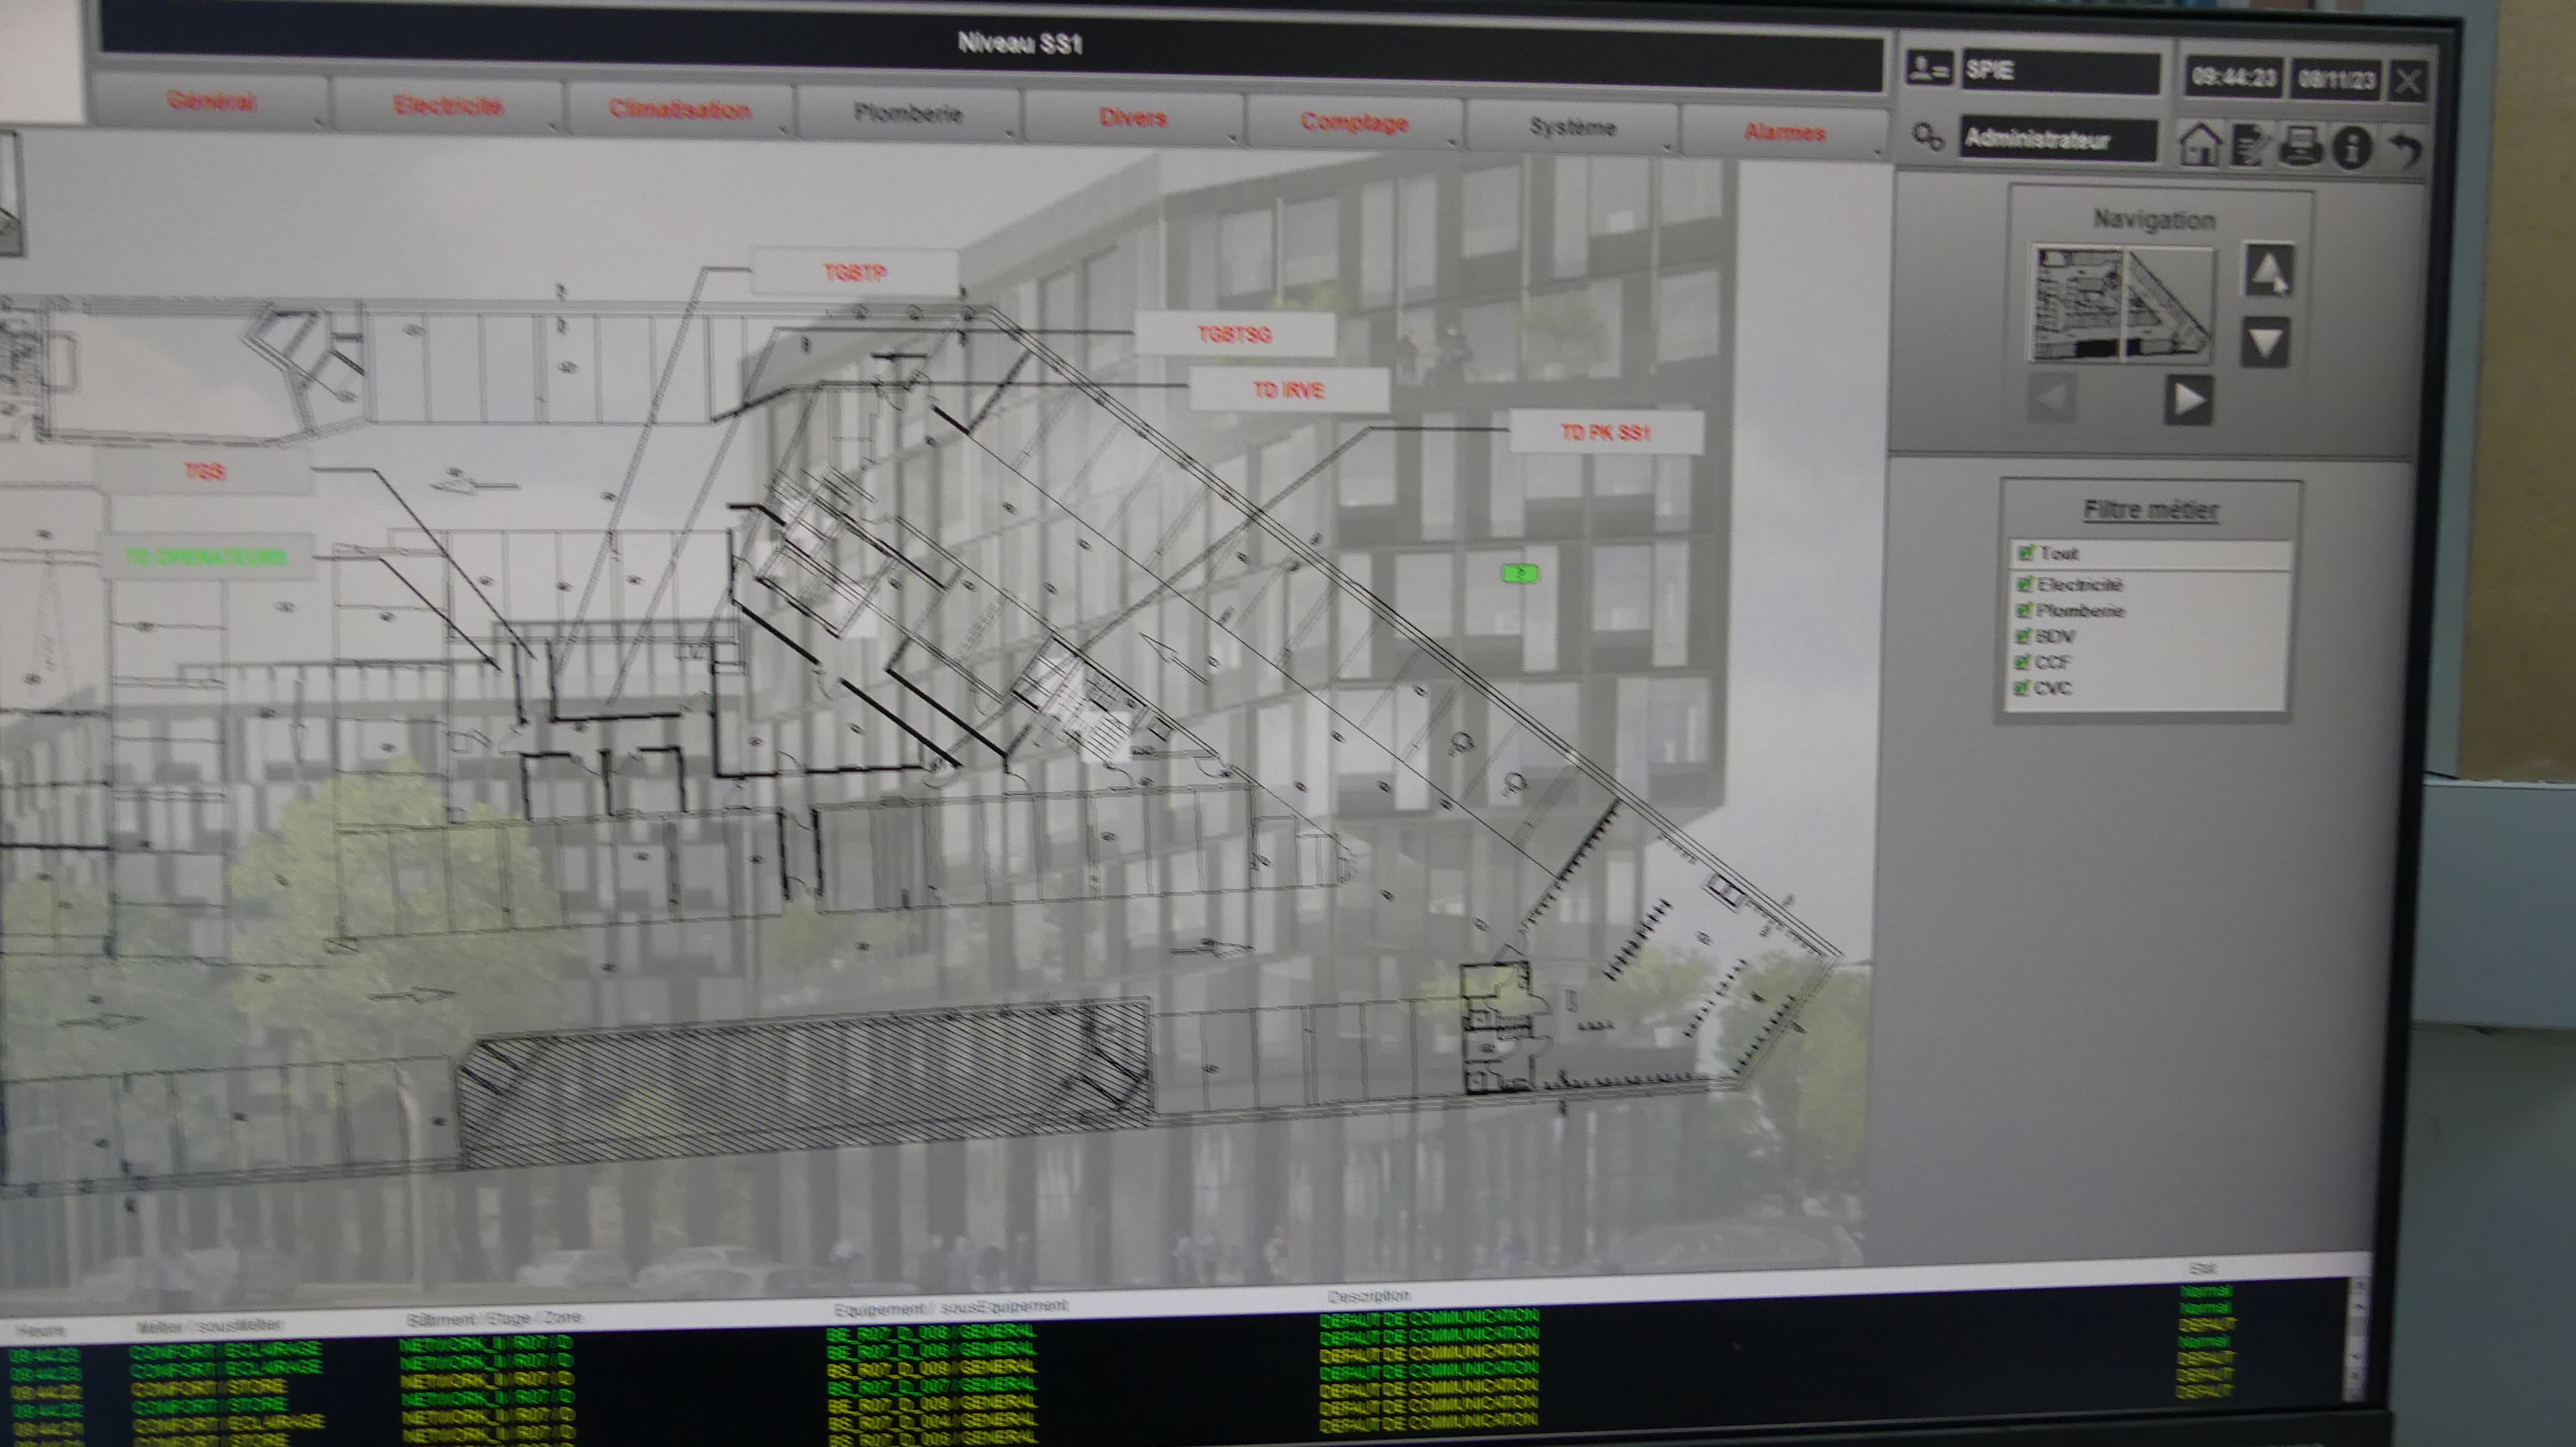The height and width of the screenshot is (1447, 2576).
Task: Open the Climatisation dropdown menu
Action: [x=680, y=110]
